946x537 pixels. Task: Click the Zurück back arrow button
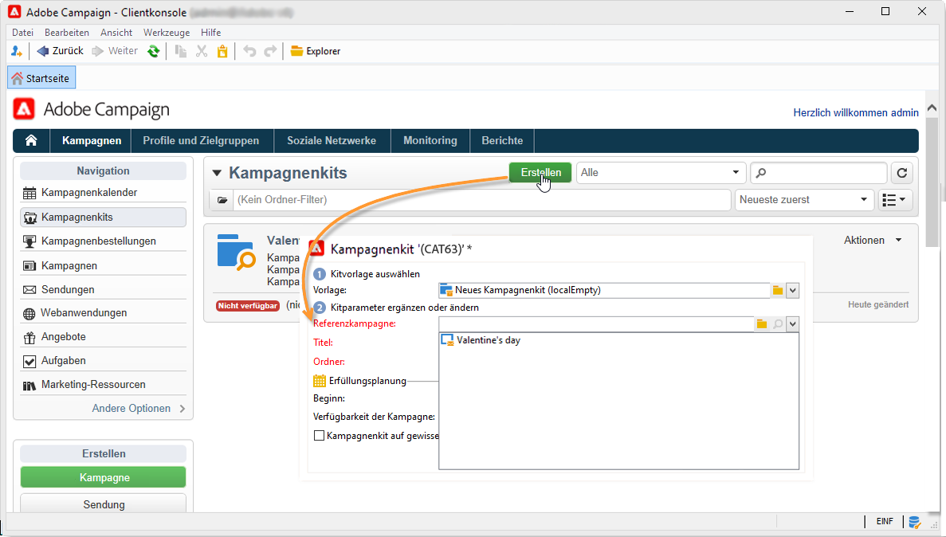[x=60, y=51]
